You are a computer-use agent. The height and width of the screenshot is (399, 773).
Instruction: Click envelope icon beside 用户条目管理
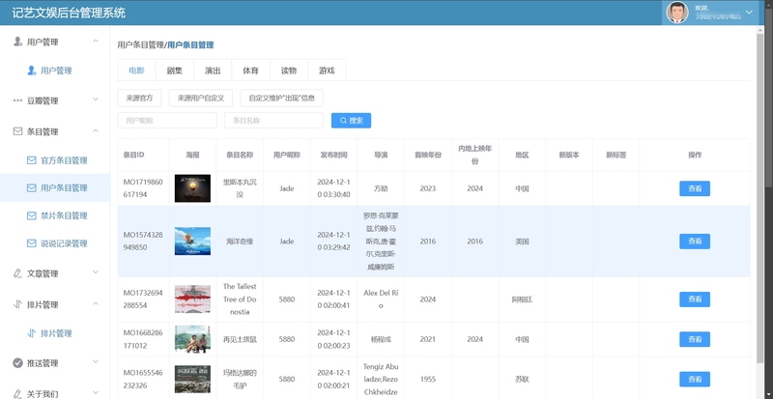tap(32, 188)
